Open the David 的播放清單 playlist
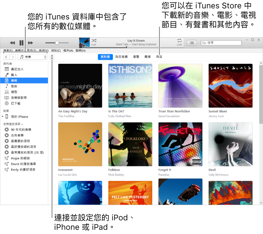This screenshot has width=263, height=234. [x=24, y=164]
